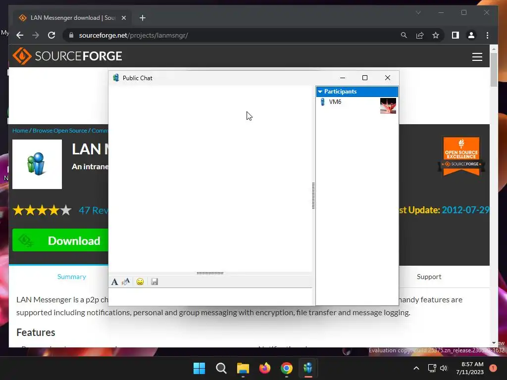The height and width of the screenshot is (380, 507).
Task: Click LAN Messenger taskbar icon
Action: tap(308, 368)
